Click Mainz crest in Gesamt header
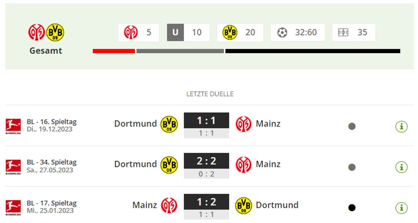This screenshot has height=223, width=418. pos(36,32)
